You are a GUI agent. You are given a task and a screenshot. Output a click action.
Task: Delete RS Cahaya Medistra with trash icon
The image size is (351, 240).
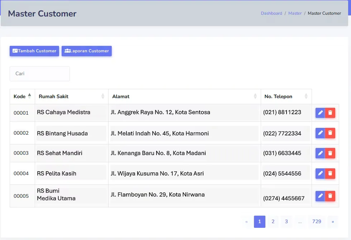pos(330,112)
